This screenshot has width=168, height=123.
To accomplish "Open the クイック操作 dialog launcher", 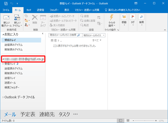I will point(118,30).
